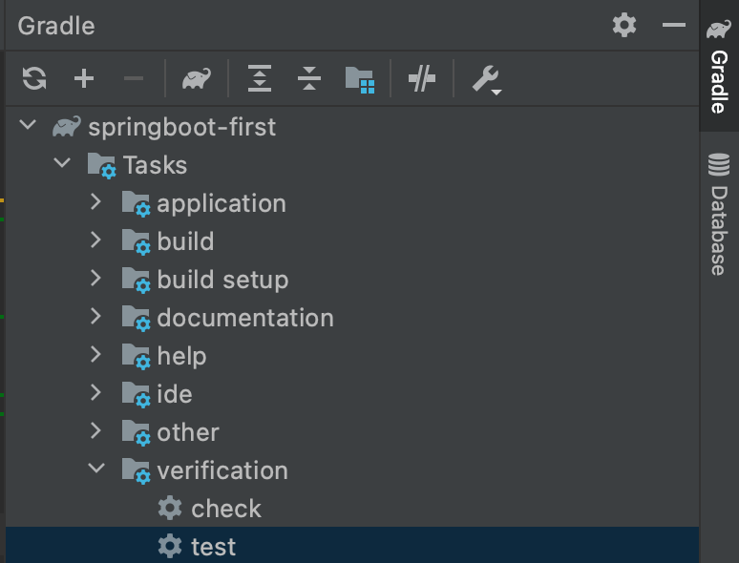The image size is (739, 563).
Task: Click the springboot-first project label
Action: (182, 128)
